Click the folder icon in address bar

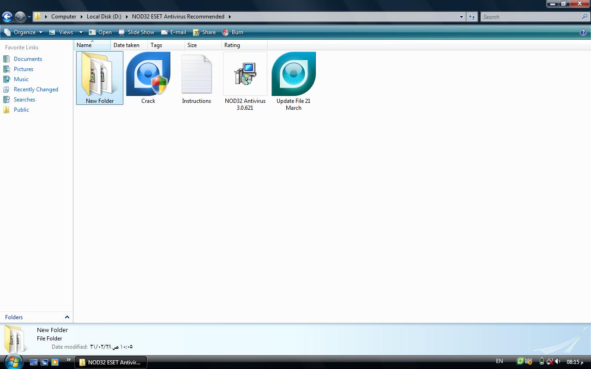point(38,17)
